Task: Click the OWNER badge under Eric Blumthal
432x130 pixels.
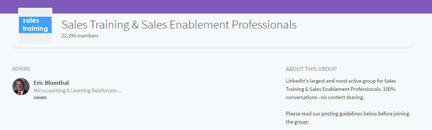Action: [40, 98]
